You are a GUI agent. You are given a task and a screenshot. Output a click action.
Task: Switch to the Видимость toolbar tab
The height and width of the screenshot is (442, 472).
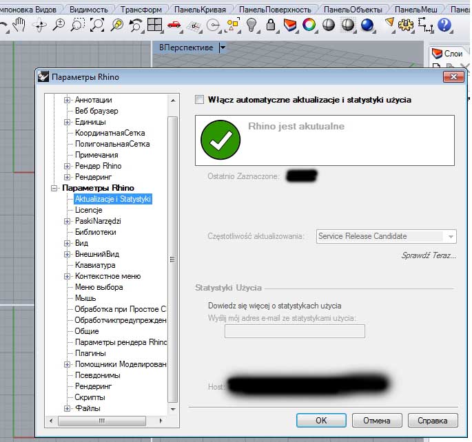[x=88, y=10]
